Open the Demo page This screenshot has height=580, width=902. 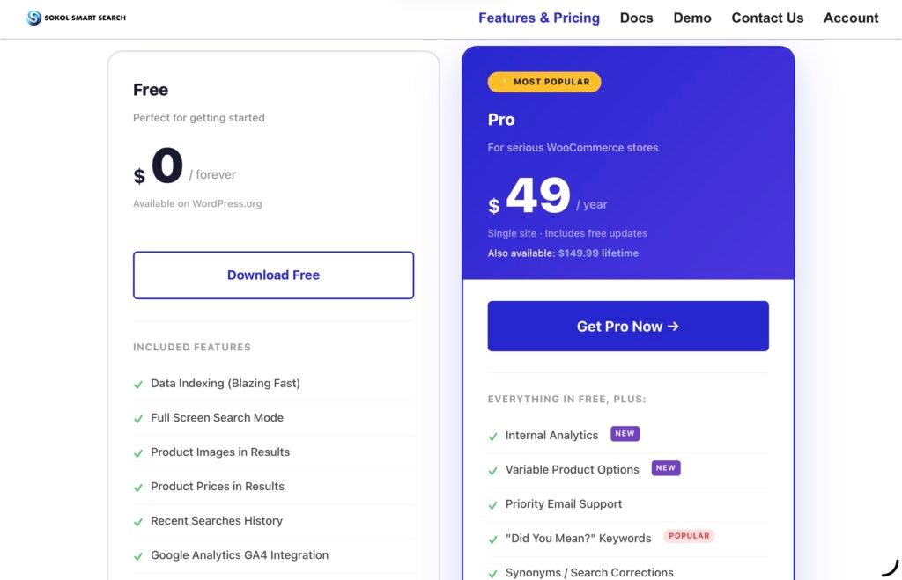[692, 18]
